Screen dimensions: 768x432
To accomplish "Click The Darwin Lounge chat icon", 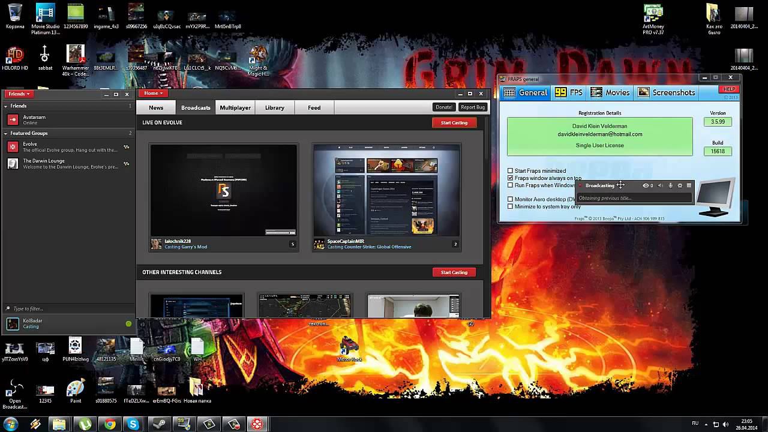I will (127, 163).
